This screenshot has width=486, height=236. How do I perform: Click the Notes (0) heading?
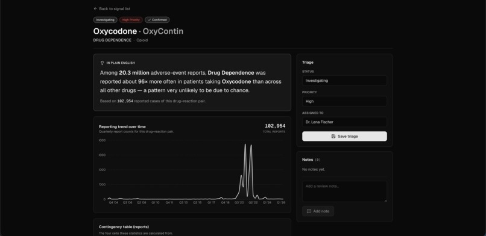pos(311,160)
